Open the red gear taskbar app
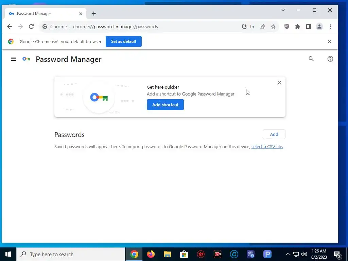This screenshot has width=348, height=261. 201,254
